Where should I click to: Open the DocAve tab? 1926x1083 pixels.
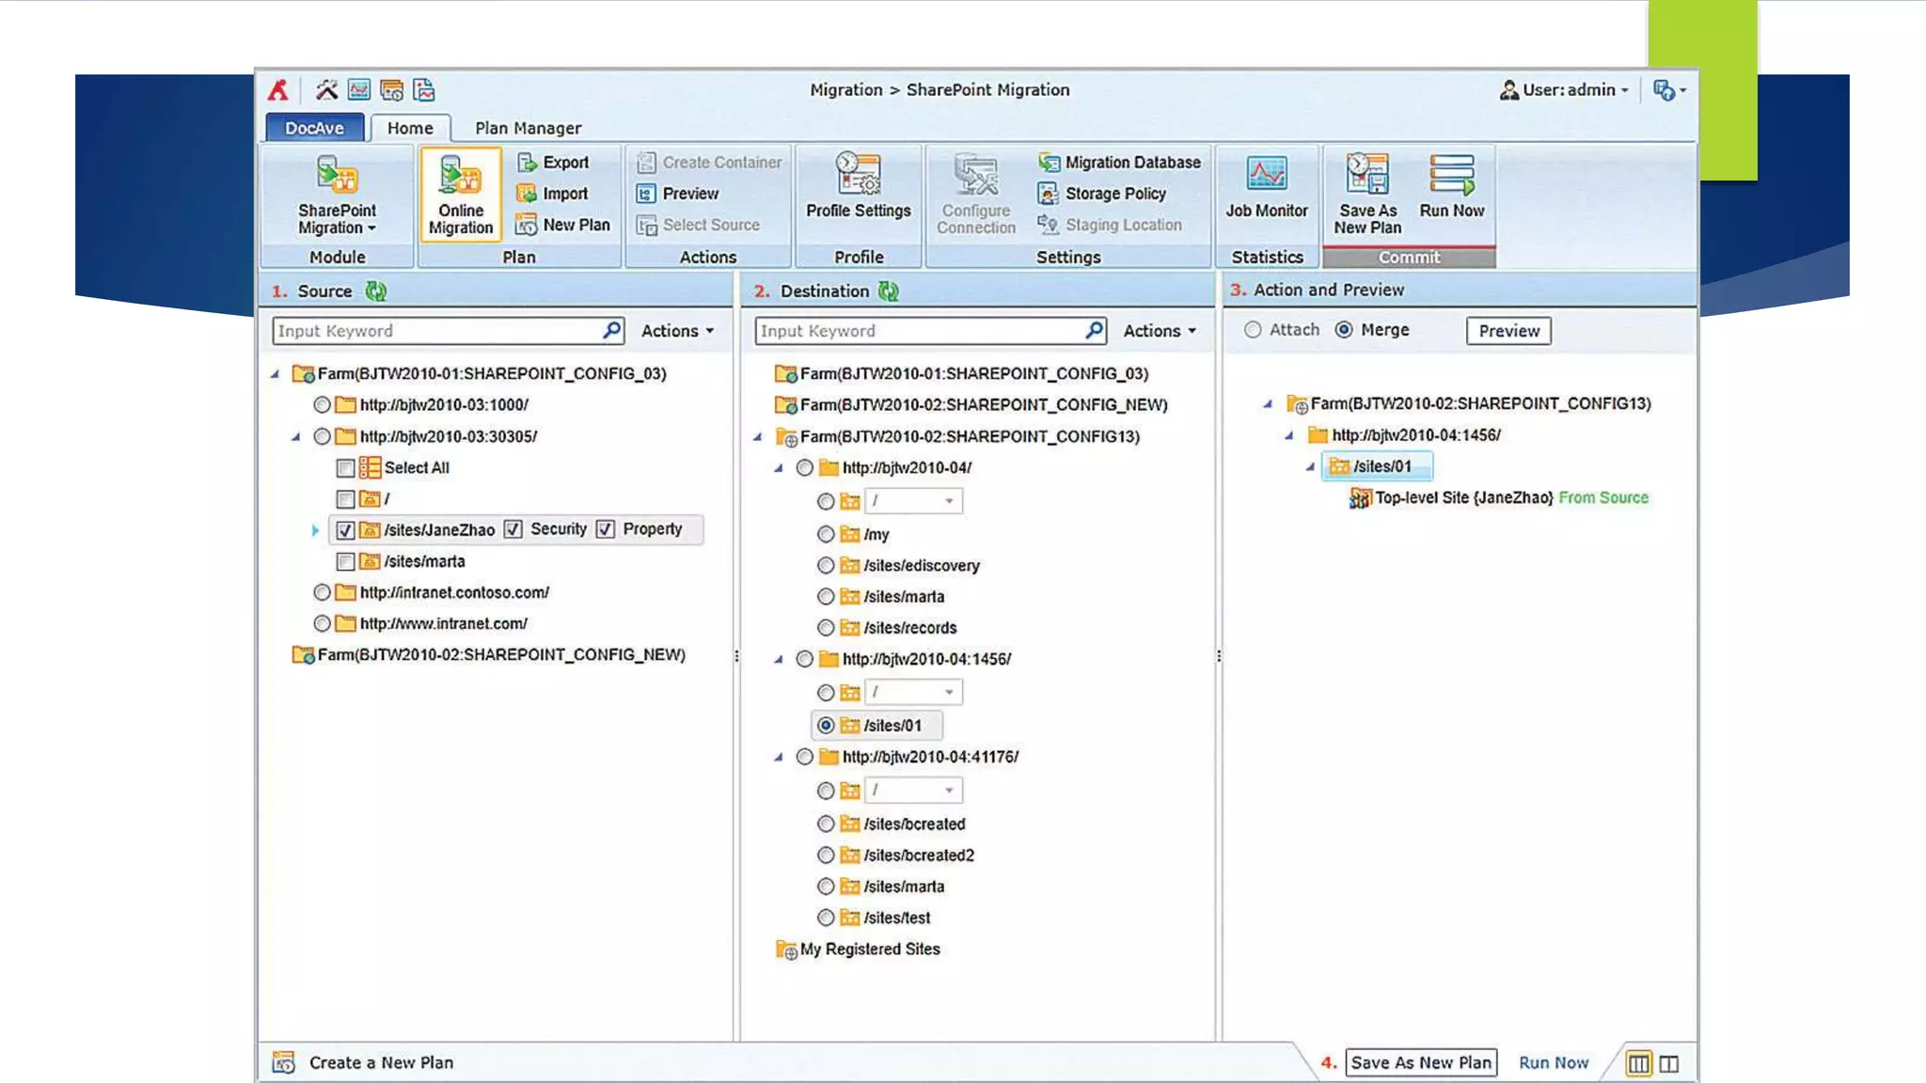tap(314, 128)
